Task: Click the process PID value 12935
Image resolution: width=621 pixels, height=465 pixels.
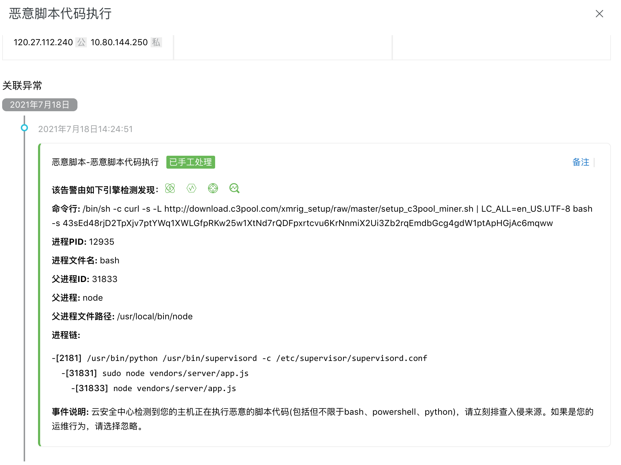Action: tap(101, 242)
